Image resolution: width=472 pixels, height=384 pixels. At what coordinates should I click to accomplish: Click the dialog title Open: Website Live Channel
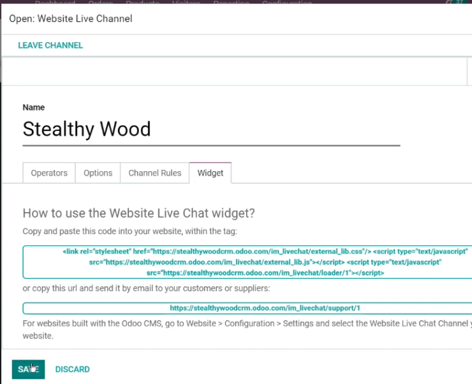71,19
